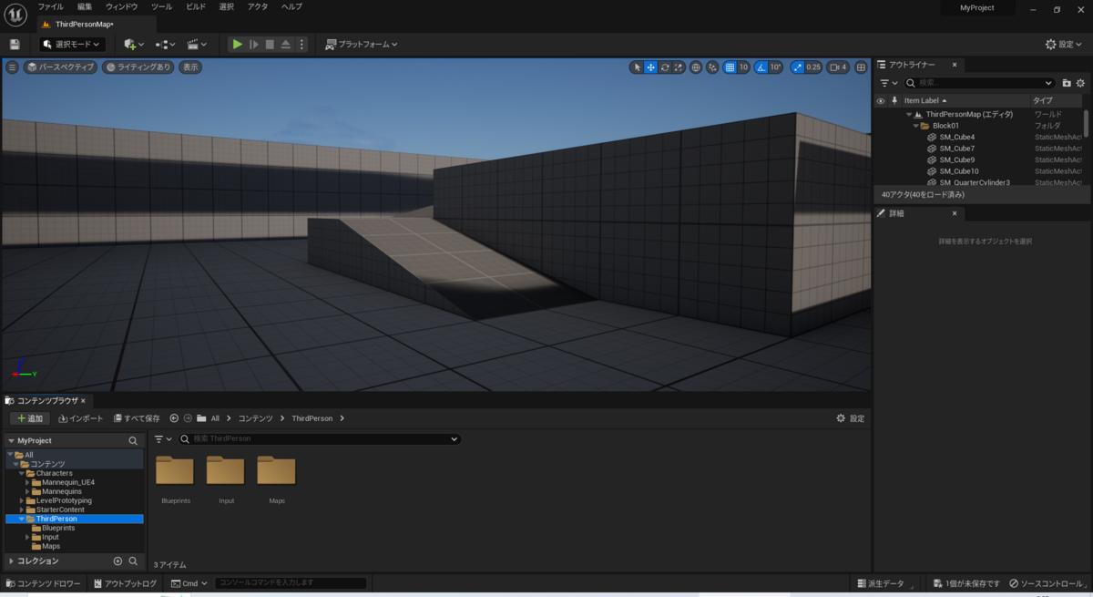The height and width of the screenshot is (597, 1093).
Task: Toggle outliner visibility eye column header
Action: [880, 100]
